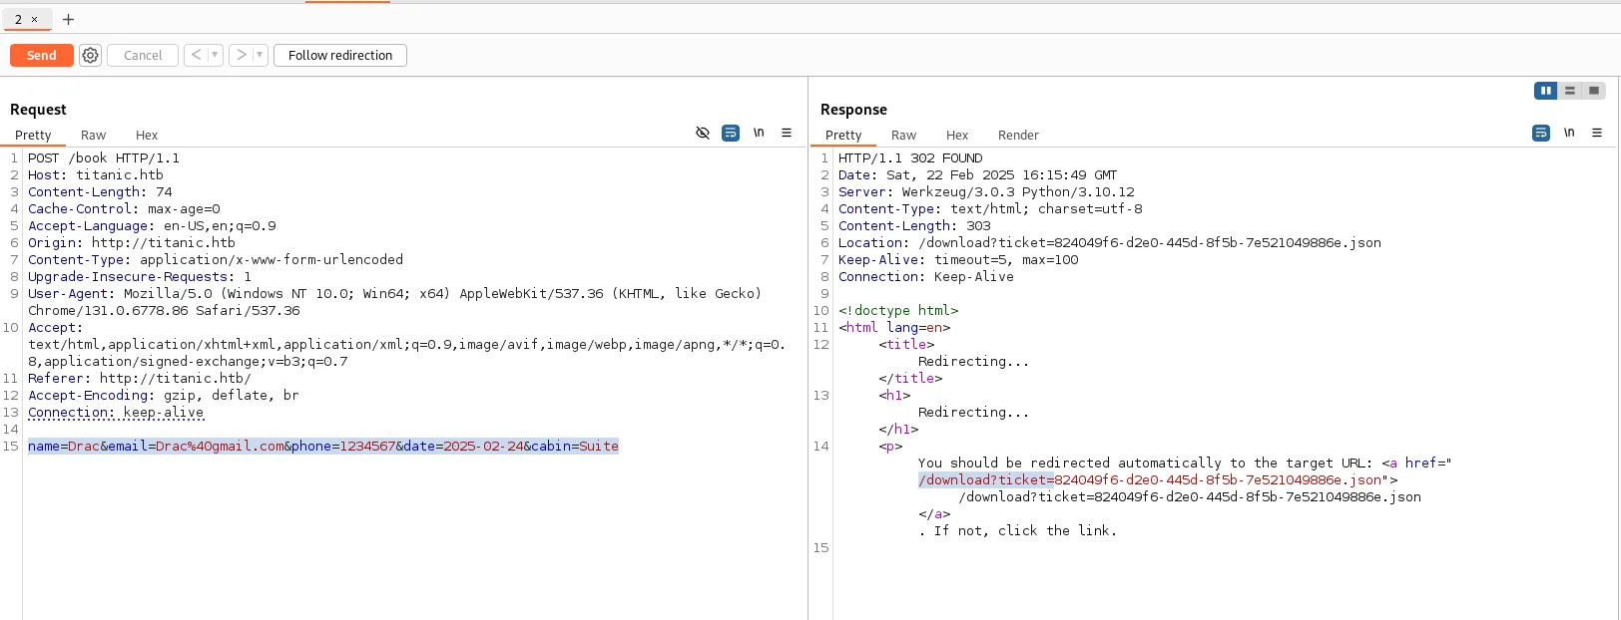
Task: Click Accept-Encoding: gzip, deflate, br line
Action: click(164, 395)
